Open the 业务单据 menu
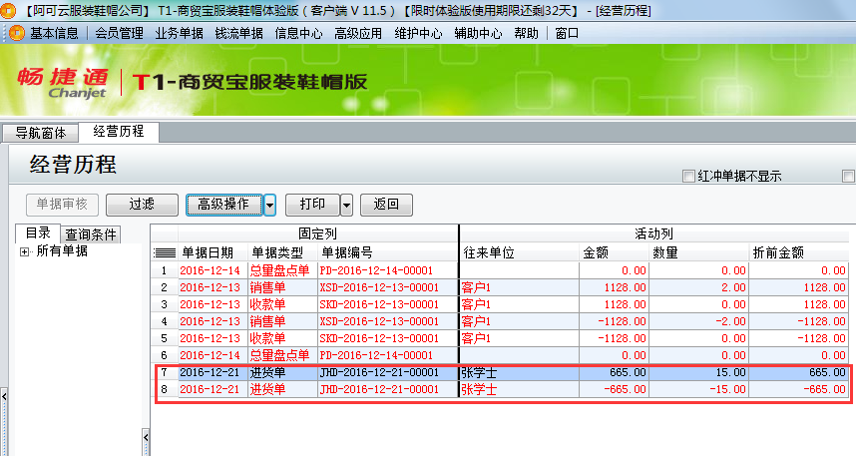 coord(179,33)
